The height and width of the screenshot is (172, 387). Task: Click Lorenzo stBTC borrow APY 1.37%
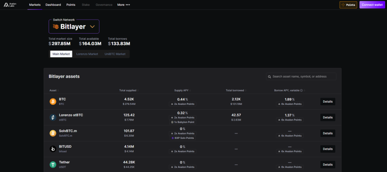(289, 115)
